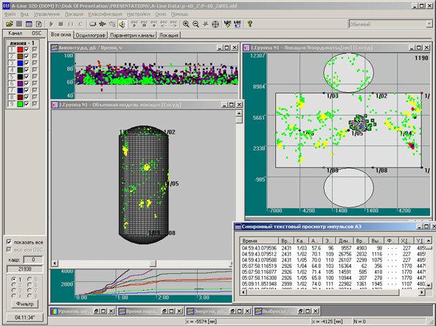Toggle the 'показать все' checkbox
Screen dimensions: 436x327
9,242
